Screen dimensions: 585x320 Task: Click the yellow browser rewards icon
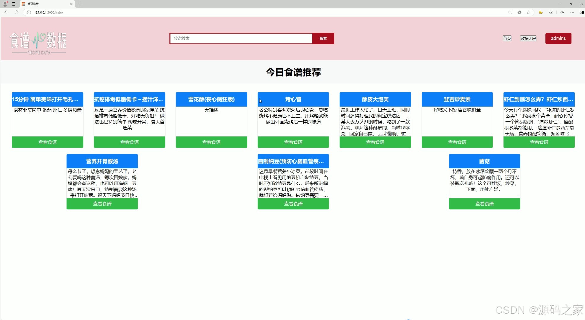click(541, 12)
